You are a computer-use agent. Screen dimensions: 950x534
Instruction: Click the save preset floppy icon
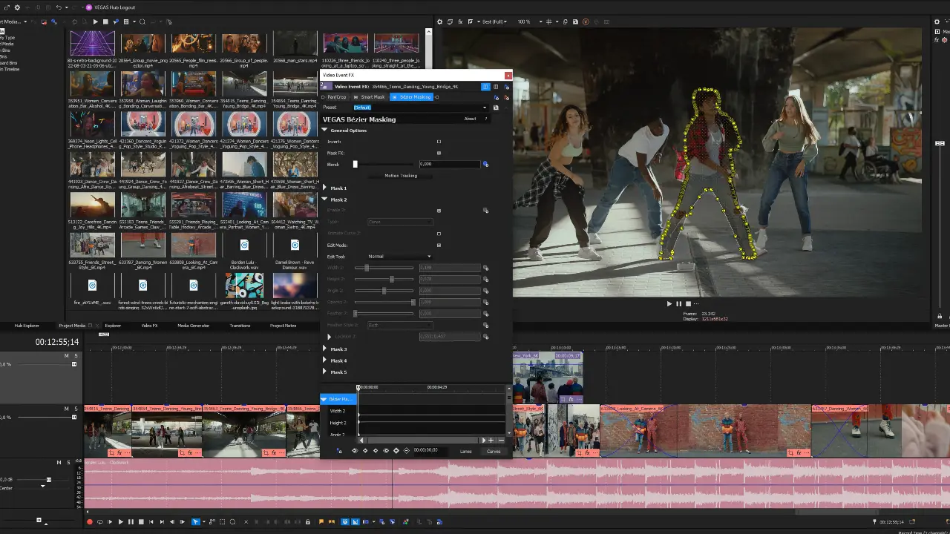click(x=496, y=108)
